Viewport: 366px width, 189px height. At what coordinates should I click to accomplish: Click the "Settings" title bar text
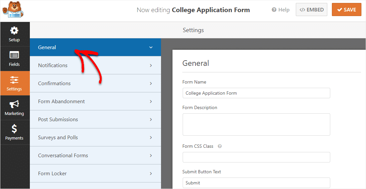point(193,30)
